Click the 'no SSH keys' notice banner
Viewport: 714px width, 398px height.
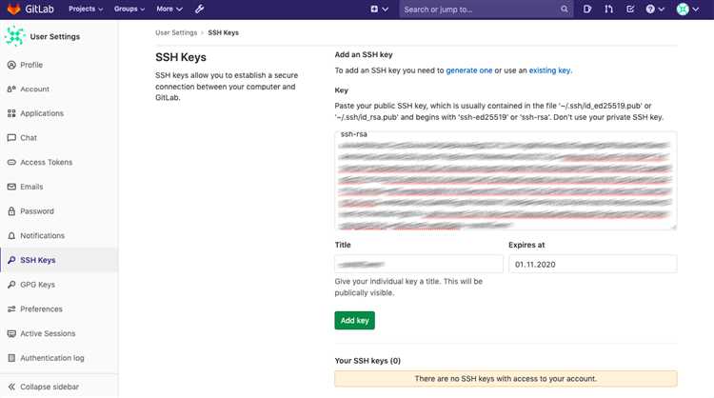click(x=506, y=378)
